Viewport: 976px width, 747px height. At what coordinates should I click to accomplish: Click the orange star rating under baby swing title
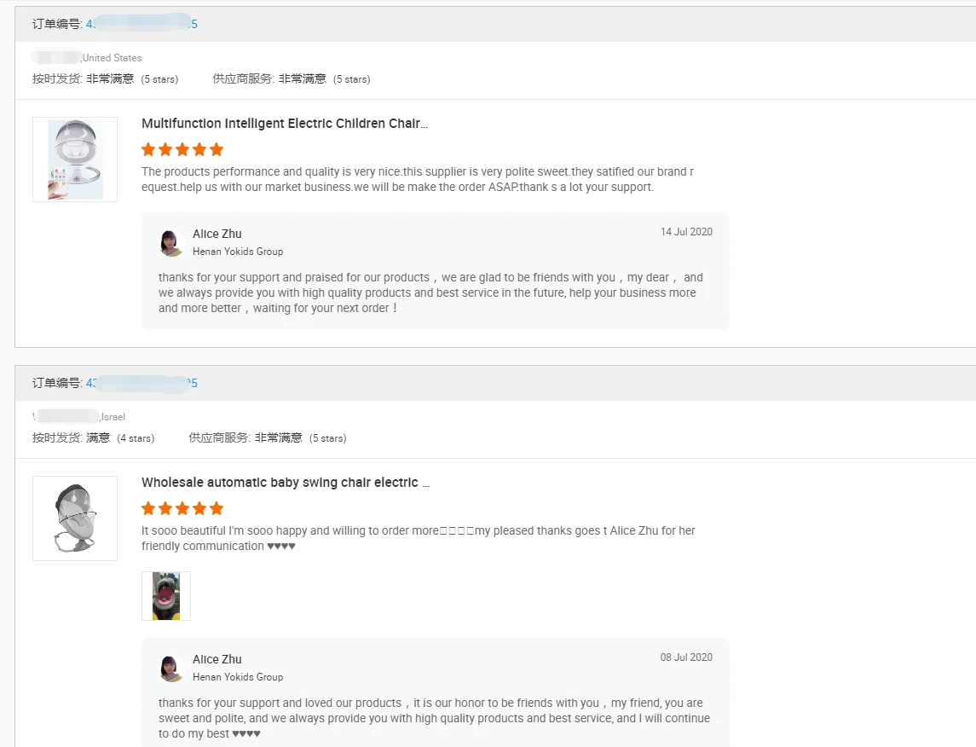tap(182, 509)
